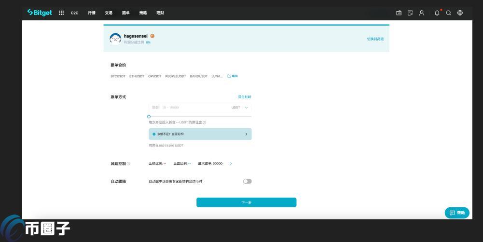Expand risk control settings chevron
The width and height of the screenshot is (483, 242).
pyautogui.click(x=231, y=164)
